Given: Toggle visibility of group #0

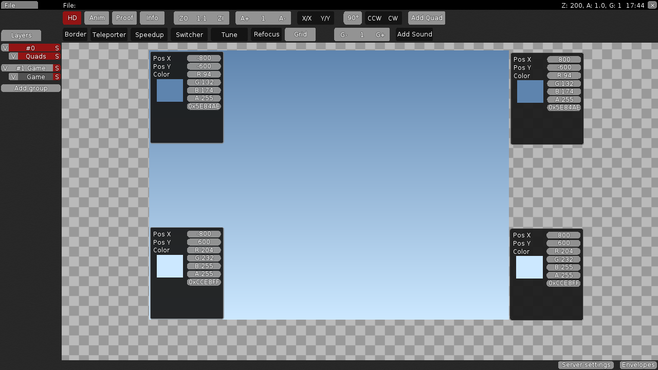Looking at the screenshot, I should tap(5, 48).
